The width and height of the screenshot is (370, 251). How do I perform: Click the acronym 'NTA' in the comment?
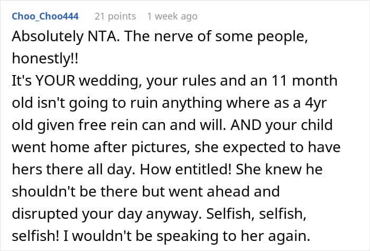click(x=102, y=37)
